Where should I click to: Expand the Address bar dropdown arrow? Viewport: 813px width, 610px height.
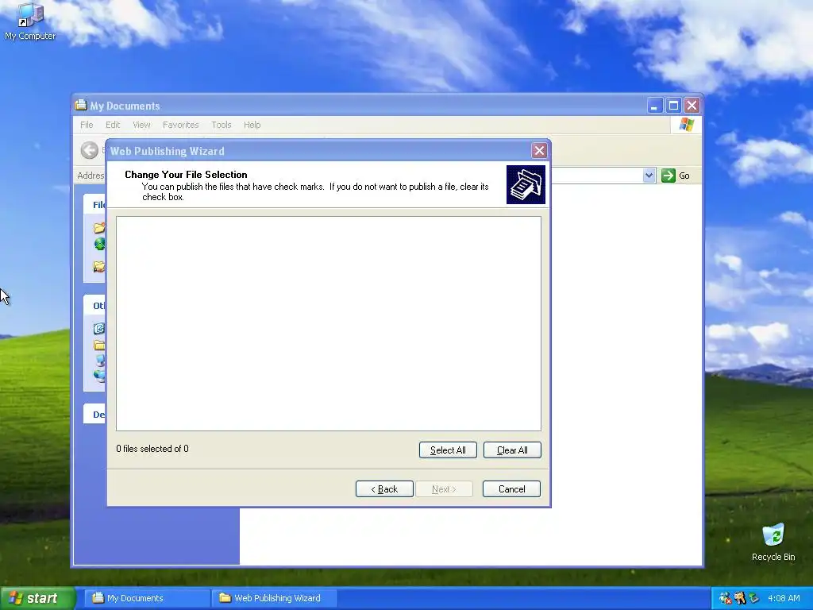pos(649,176)
